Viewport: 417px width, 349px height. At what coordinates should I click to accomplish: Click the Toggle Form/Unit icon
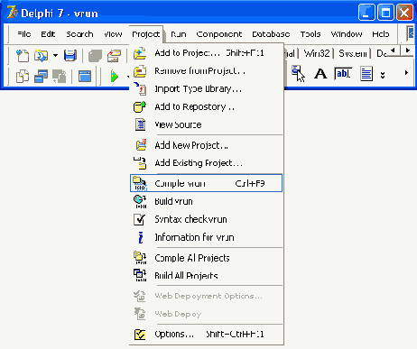[x=60, y=76]
